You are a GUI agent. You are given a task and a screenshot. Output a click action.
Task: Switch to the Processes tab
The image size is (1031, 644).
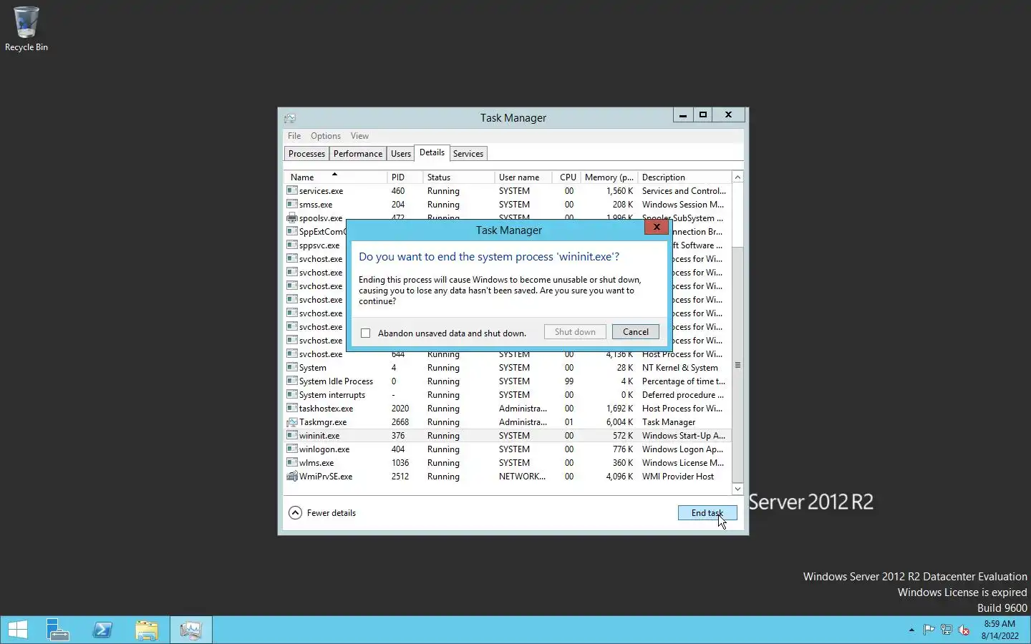point(306,154)
